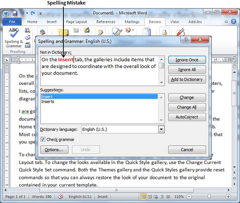The image size is (240, 203).
Task: Cancel the Spelling and Grammar dialog
Action: click(187, 150)
